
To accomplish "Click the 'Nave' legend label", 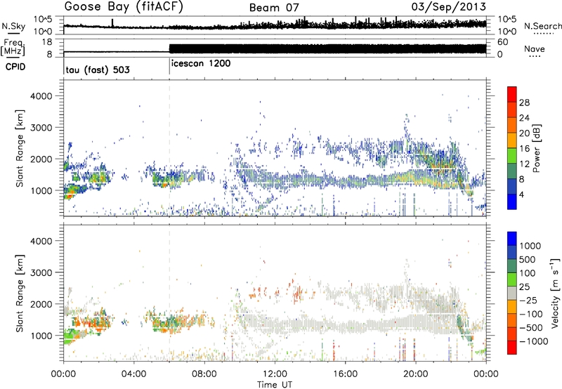I will (535, 48).
